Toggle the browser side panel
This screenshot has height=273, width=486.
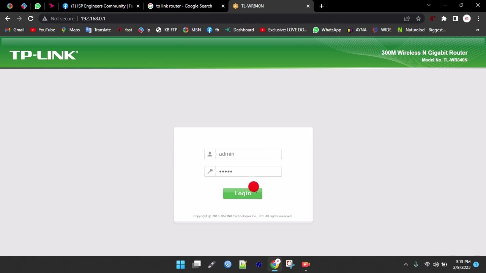tap(455, 19)
